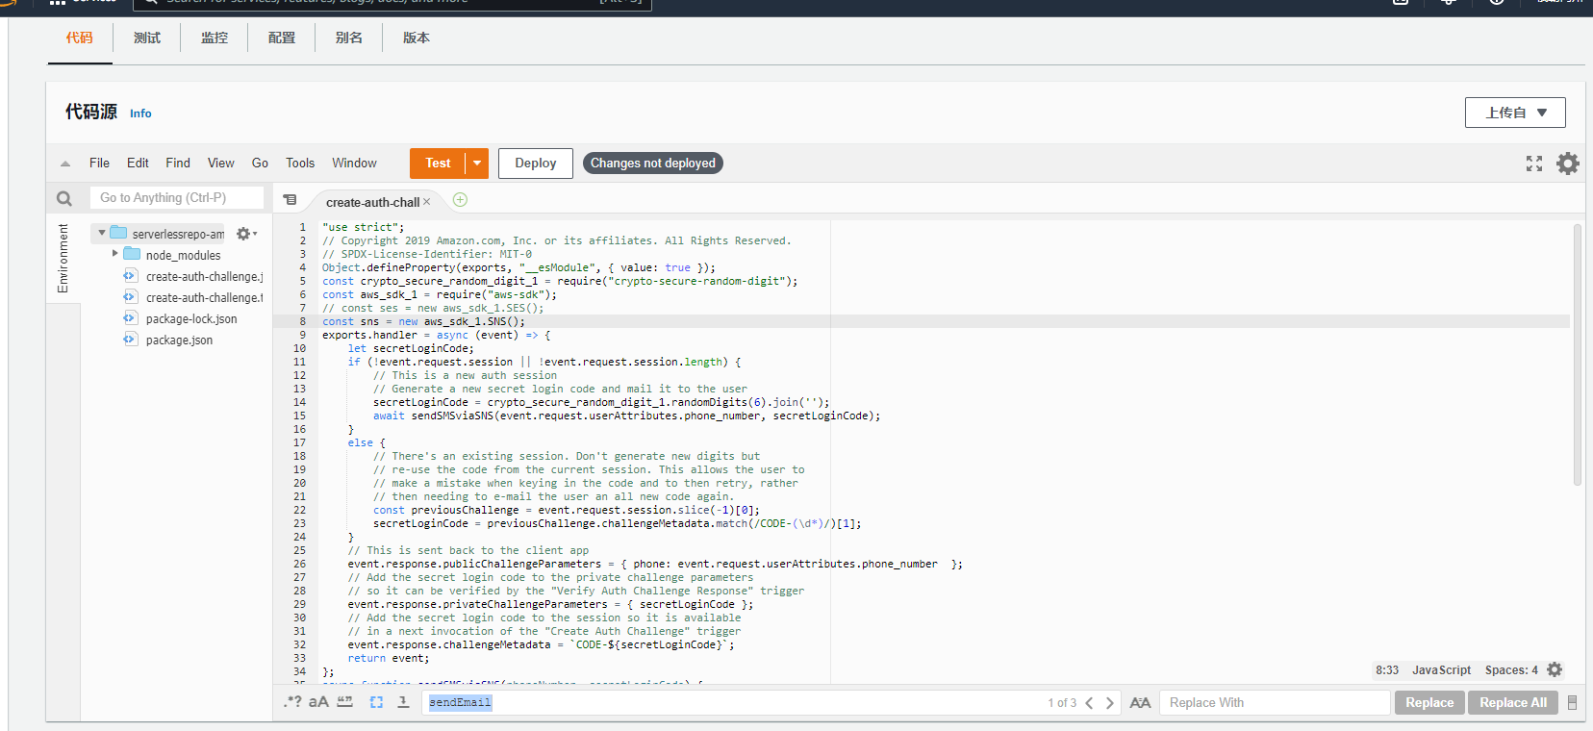
Task: Click cursor position 8:33 in status bar
Action: click(x=1387, y=670)
